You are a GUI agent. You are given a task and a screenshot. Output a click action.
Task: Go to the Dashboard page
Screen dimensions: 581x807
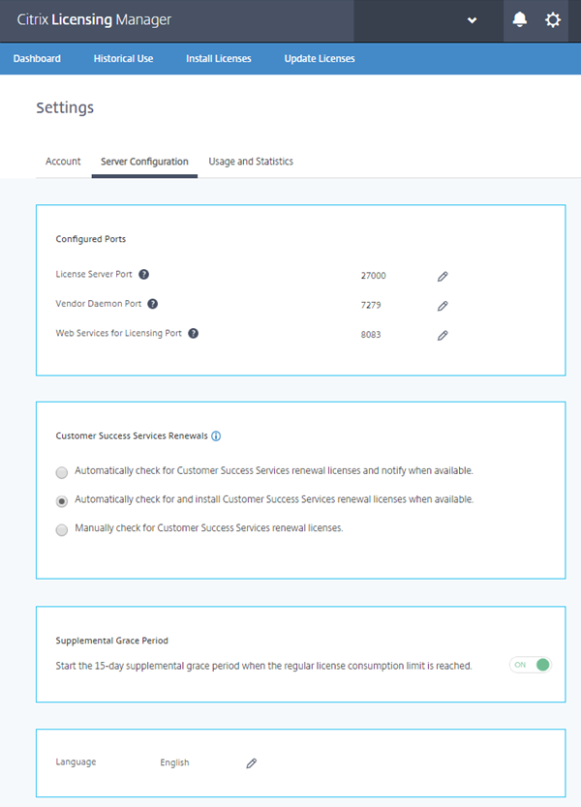click(37, 59)
